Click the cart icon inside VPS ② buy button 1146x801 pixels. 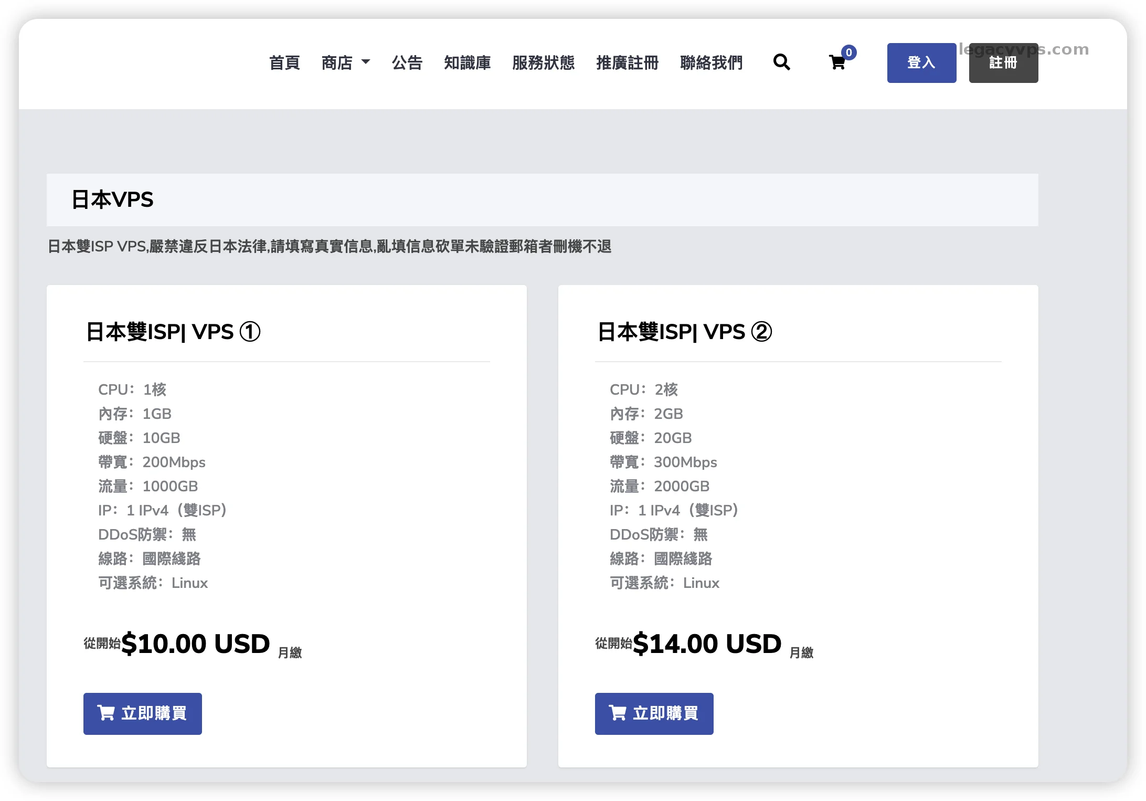coord(618,713)
